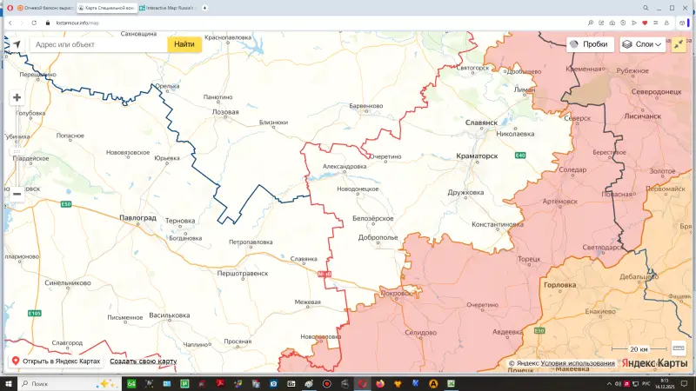Open the Условия использования link
696x391 pixels.
577,363
